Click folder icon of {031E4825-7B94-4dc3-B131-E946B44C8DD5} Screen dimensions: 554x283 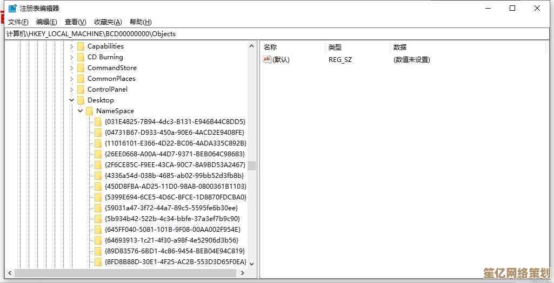coord(98,122)
